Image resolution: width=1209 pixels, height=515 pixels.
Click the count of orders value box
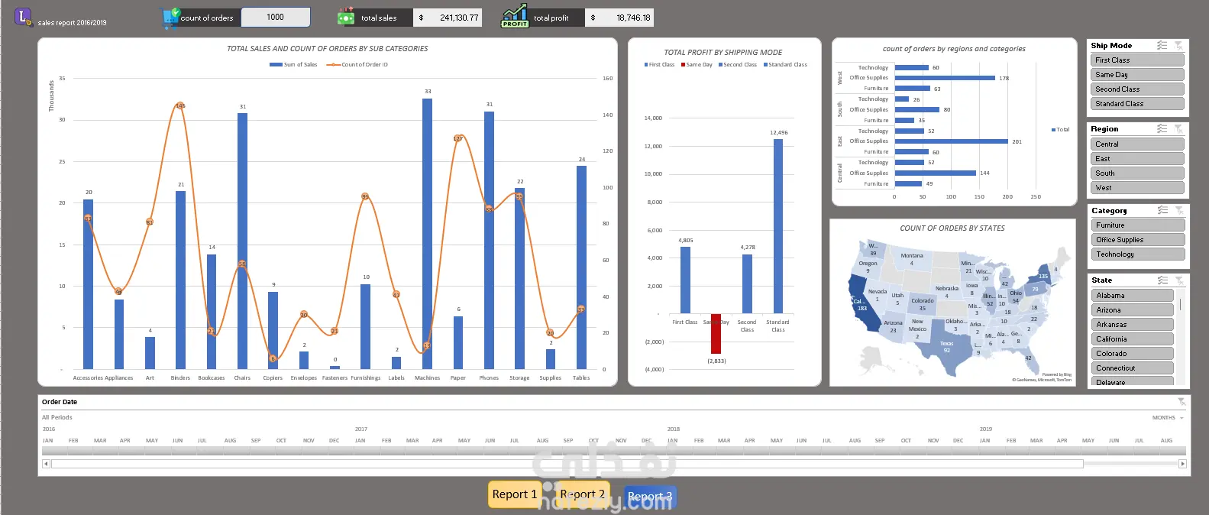click(x=276, y=17)
